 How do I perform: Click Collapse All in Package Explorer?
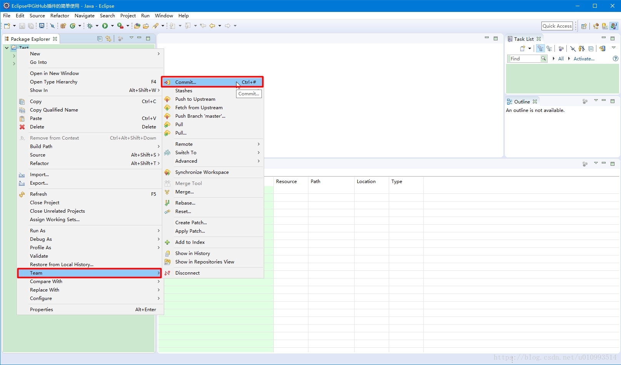coord(100,38)
